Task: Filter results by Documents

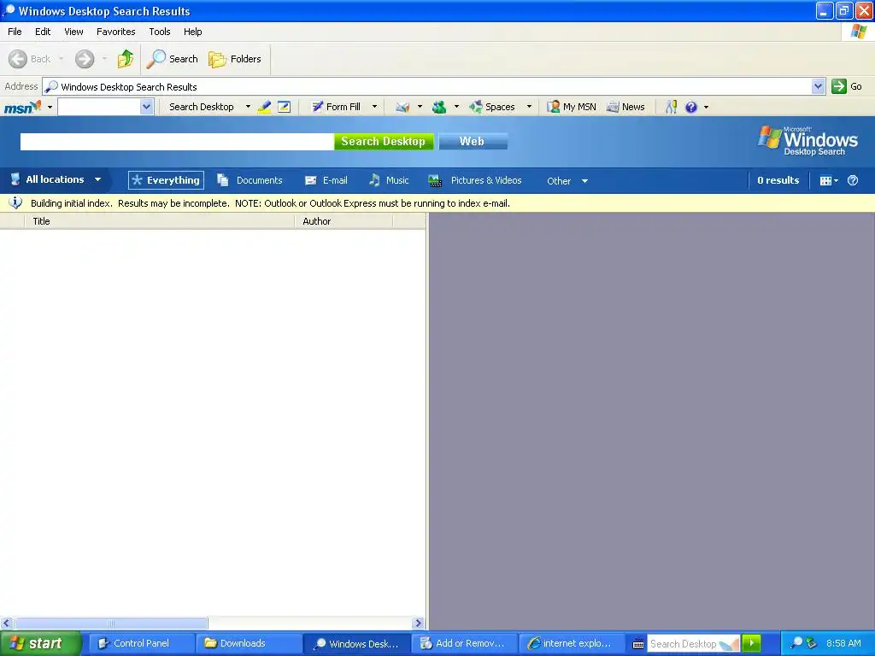Action: point(250,180)
